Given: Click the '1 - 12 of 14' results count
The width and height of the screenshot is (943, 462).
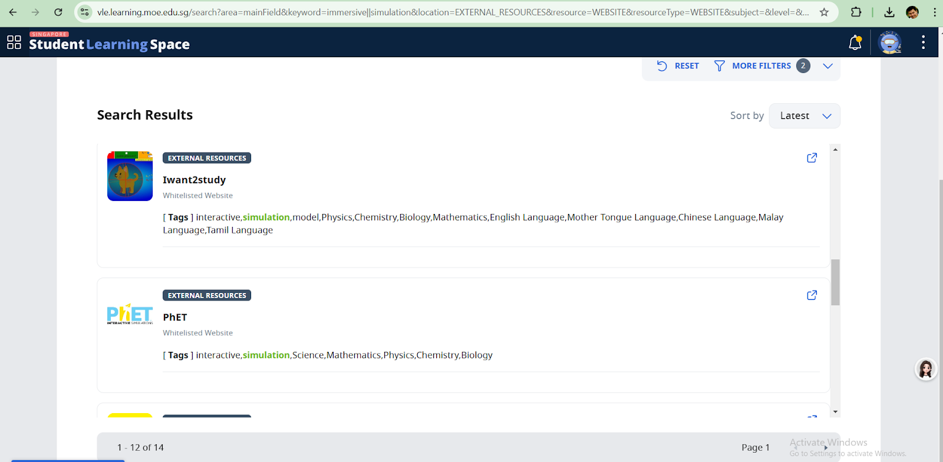Looking at the screenshot, I should [140, 448].
